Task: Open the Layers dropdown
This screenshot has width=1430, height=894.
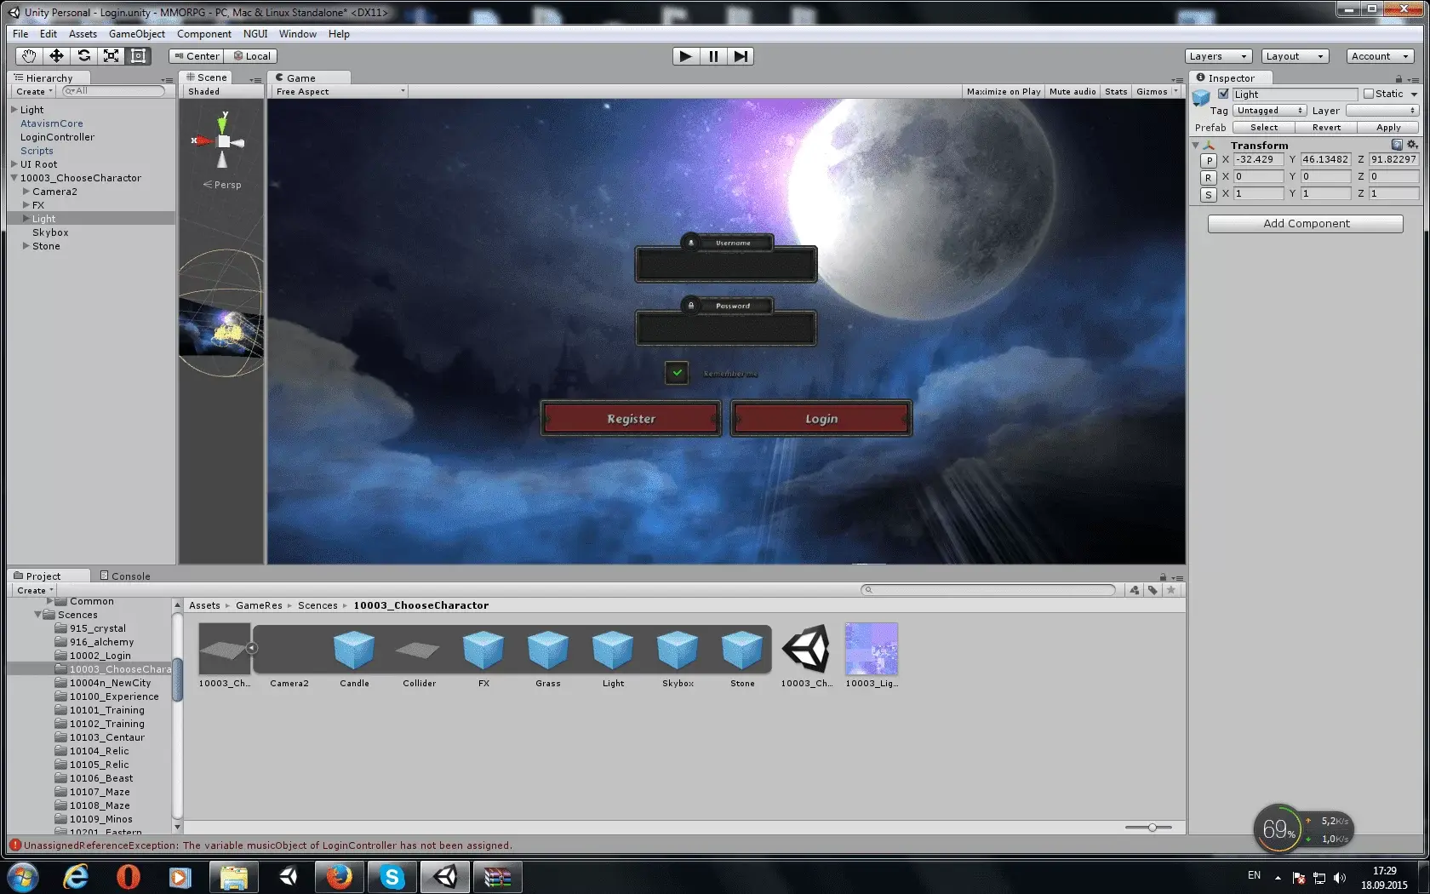Action: click(1218, 56)
